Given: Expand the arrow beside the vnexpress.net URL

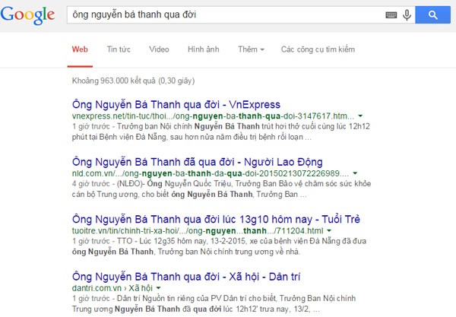Looking at the screenshot, I should click(360, 116).
